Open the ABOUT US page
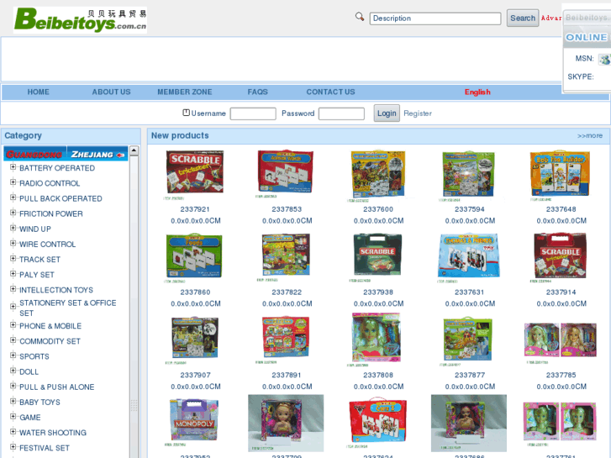 pyautogui.click(x=111, y=92)
